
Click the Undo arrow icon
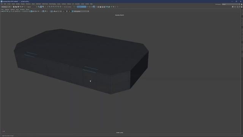point(20,7)
